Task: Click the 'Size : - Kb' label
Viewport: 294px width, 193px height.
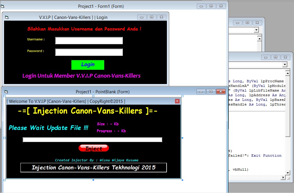Action: click(108, 124)
